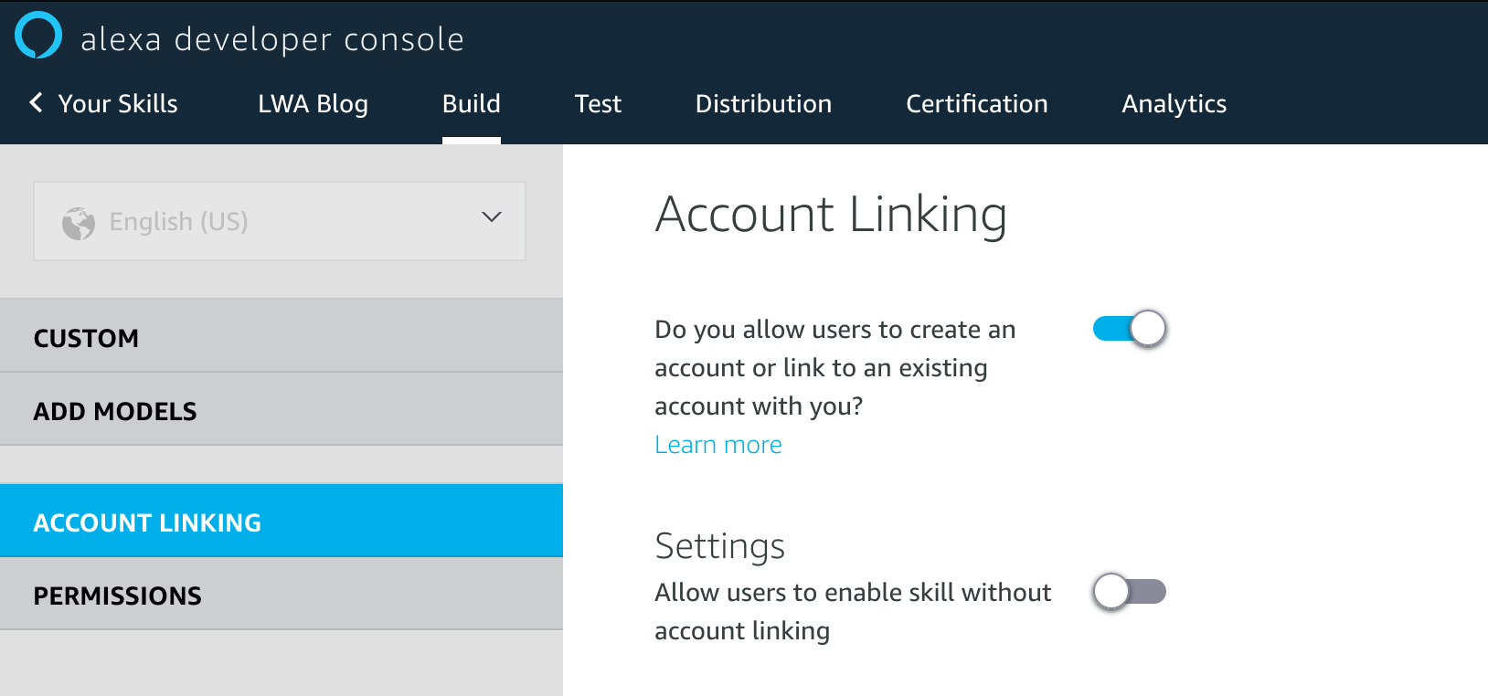The height and width of the screenshot is (696, 1488).
Task: Click the 'Allow users to enable skill' label
Action: (853, 611)
